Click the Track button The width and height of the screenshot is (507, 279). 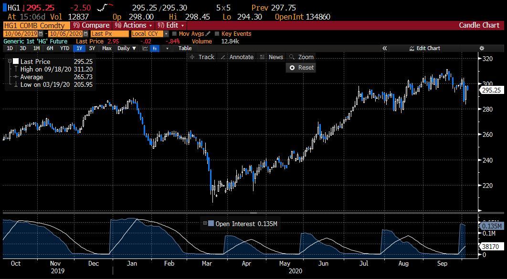pos(202,57)
